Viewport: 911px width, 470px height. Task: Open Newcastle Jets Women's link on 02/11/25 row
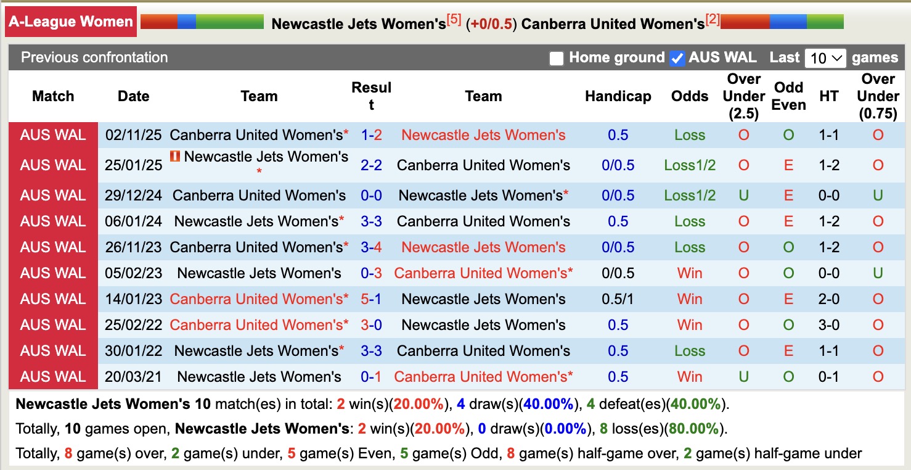click(x=483, y=134)
